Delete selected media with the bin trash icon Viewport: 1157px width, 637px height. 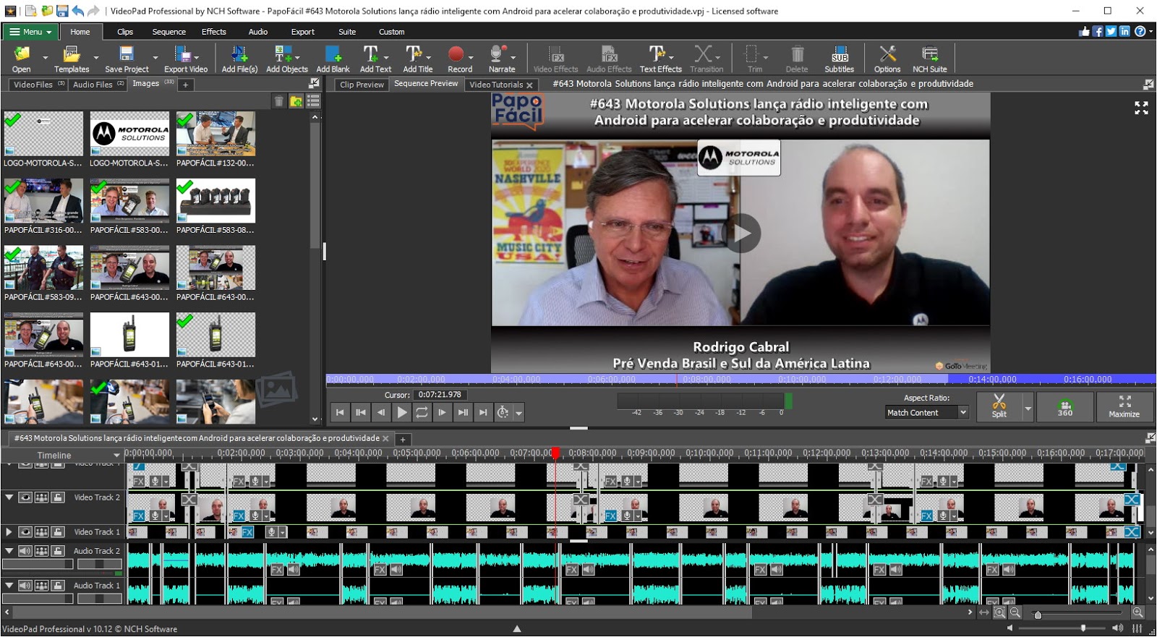[x=278, y=101]
